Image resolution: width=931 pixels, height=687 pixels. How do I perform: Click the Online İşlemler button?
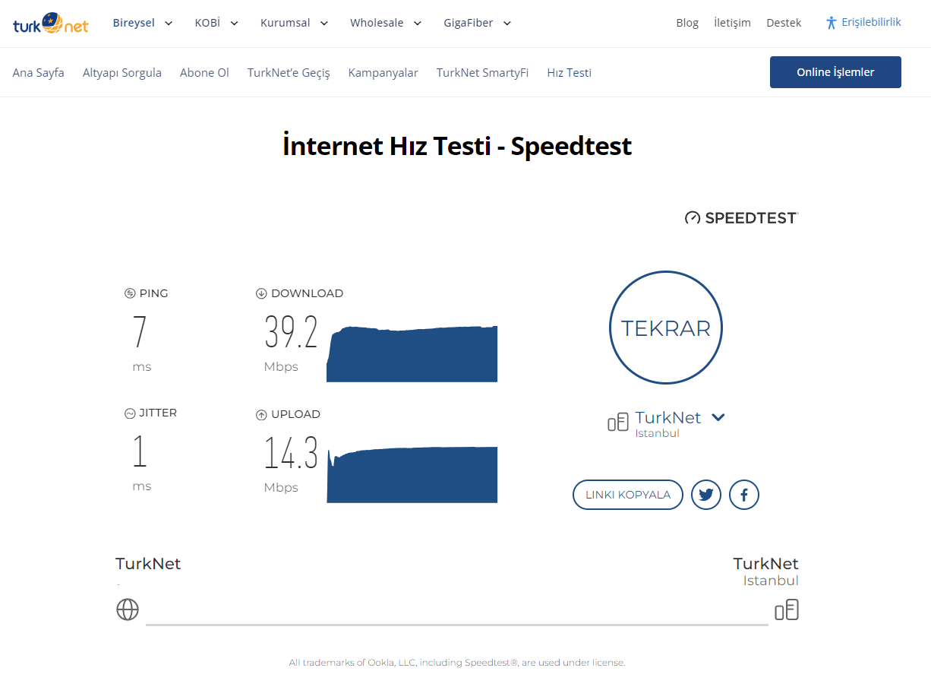[x=835, y=72]
